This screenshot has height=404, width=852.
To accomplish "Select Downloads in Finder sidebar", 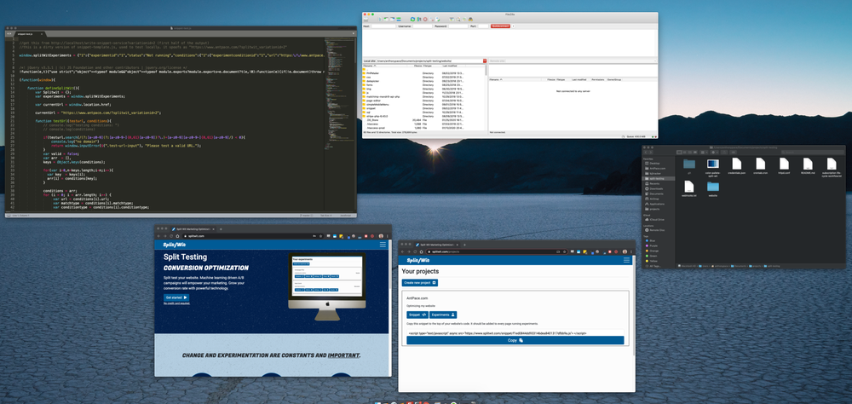I will tap(655, 188).
